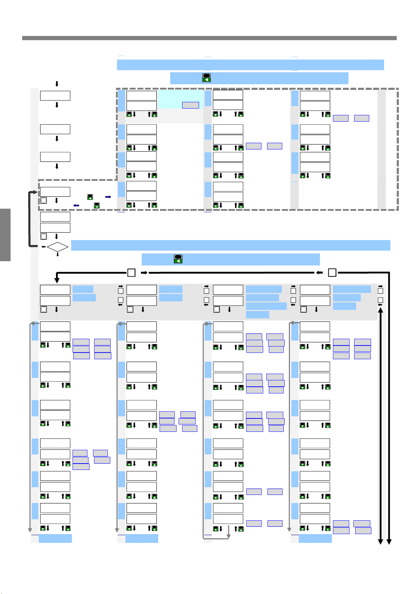Click the square at left end of black line
This screenshot has height=594, width=420.
click(x=131, y=272)
